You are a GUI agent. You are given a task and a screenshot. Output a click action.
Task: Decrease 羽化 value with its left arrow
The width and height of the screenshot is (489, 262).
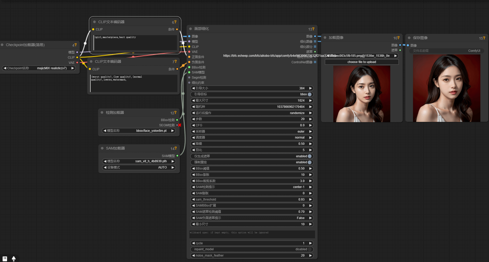[x=193, y=150]
